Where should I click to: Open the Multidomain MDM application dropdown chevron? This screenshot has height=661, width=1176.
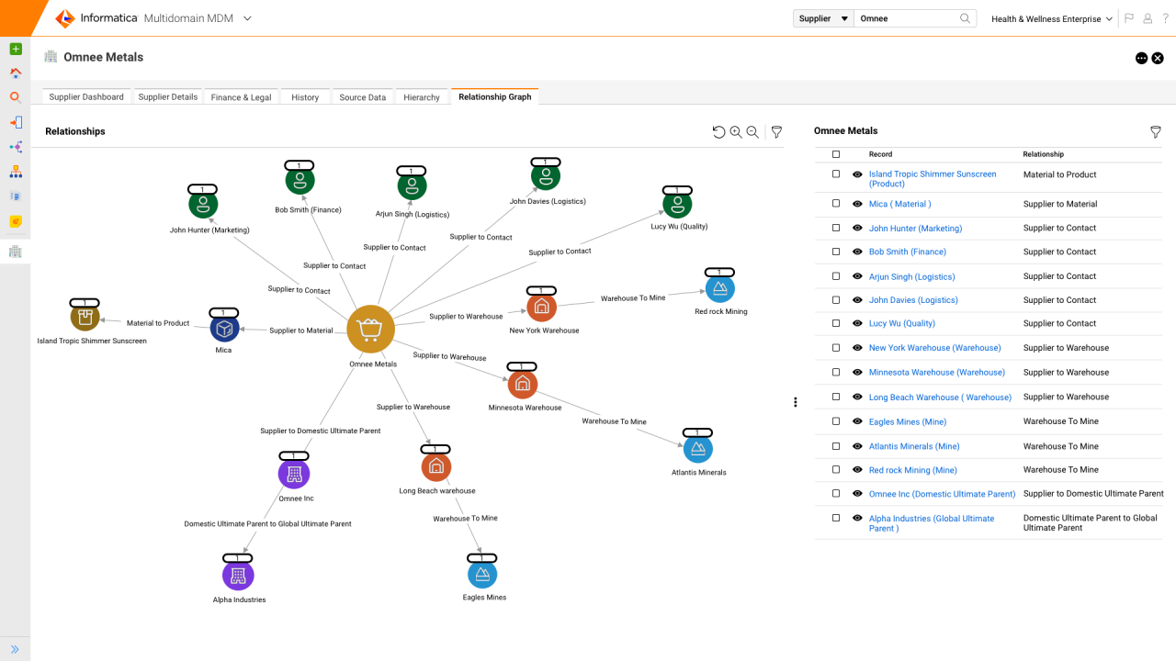pyautogui.click(x=247, y=18)
